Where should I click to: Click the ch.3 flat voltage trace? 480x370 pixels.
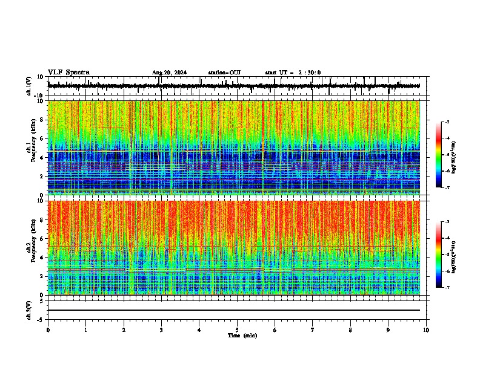pyautogui.click(x=234, y=310)
